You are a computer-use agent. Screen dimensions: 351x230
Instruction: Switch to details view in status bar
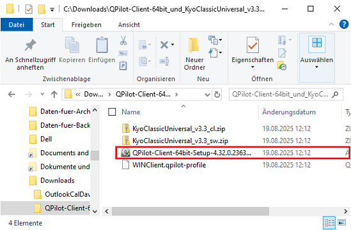pos(329,222)
